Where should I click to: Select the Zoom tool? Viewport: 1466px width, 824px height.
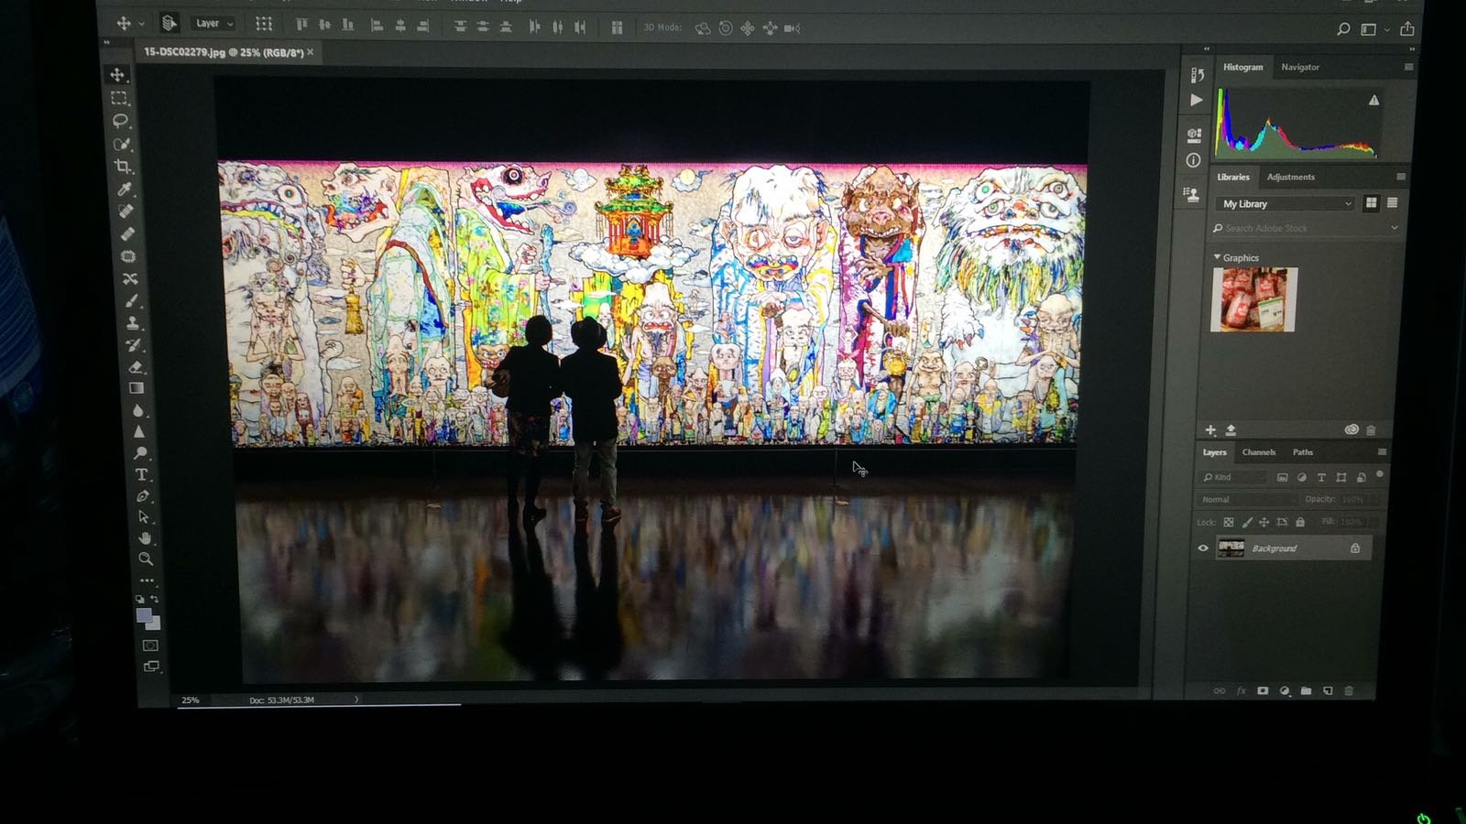click(x=146, y=558)
